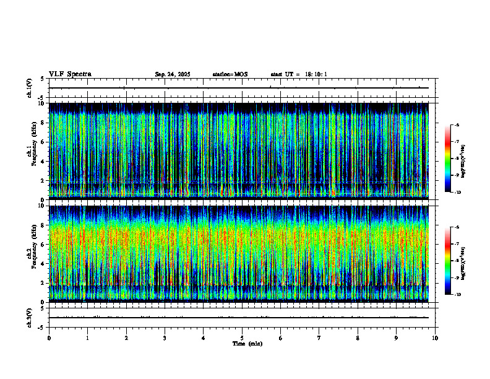Click the ch.2 spectrogram colorbar
The image size is (490, 379).
pyautogui.click(x=447, y=261)
